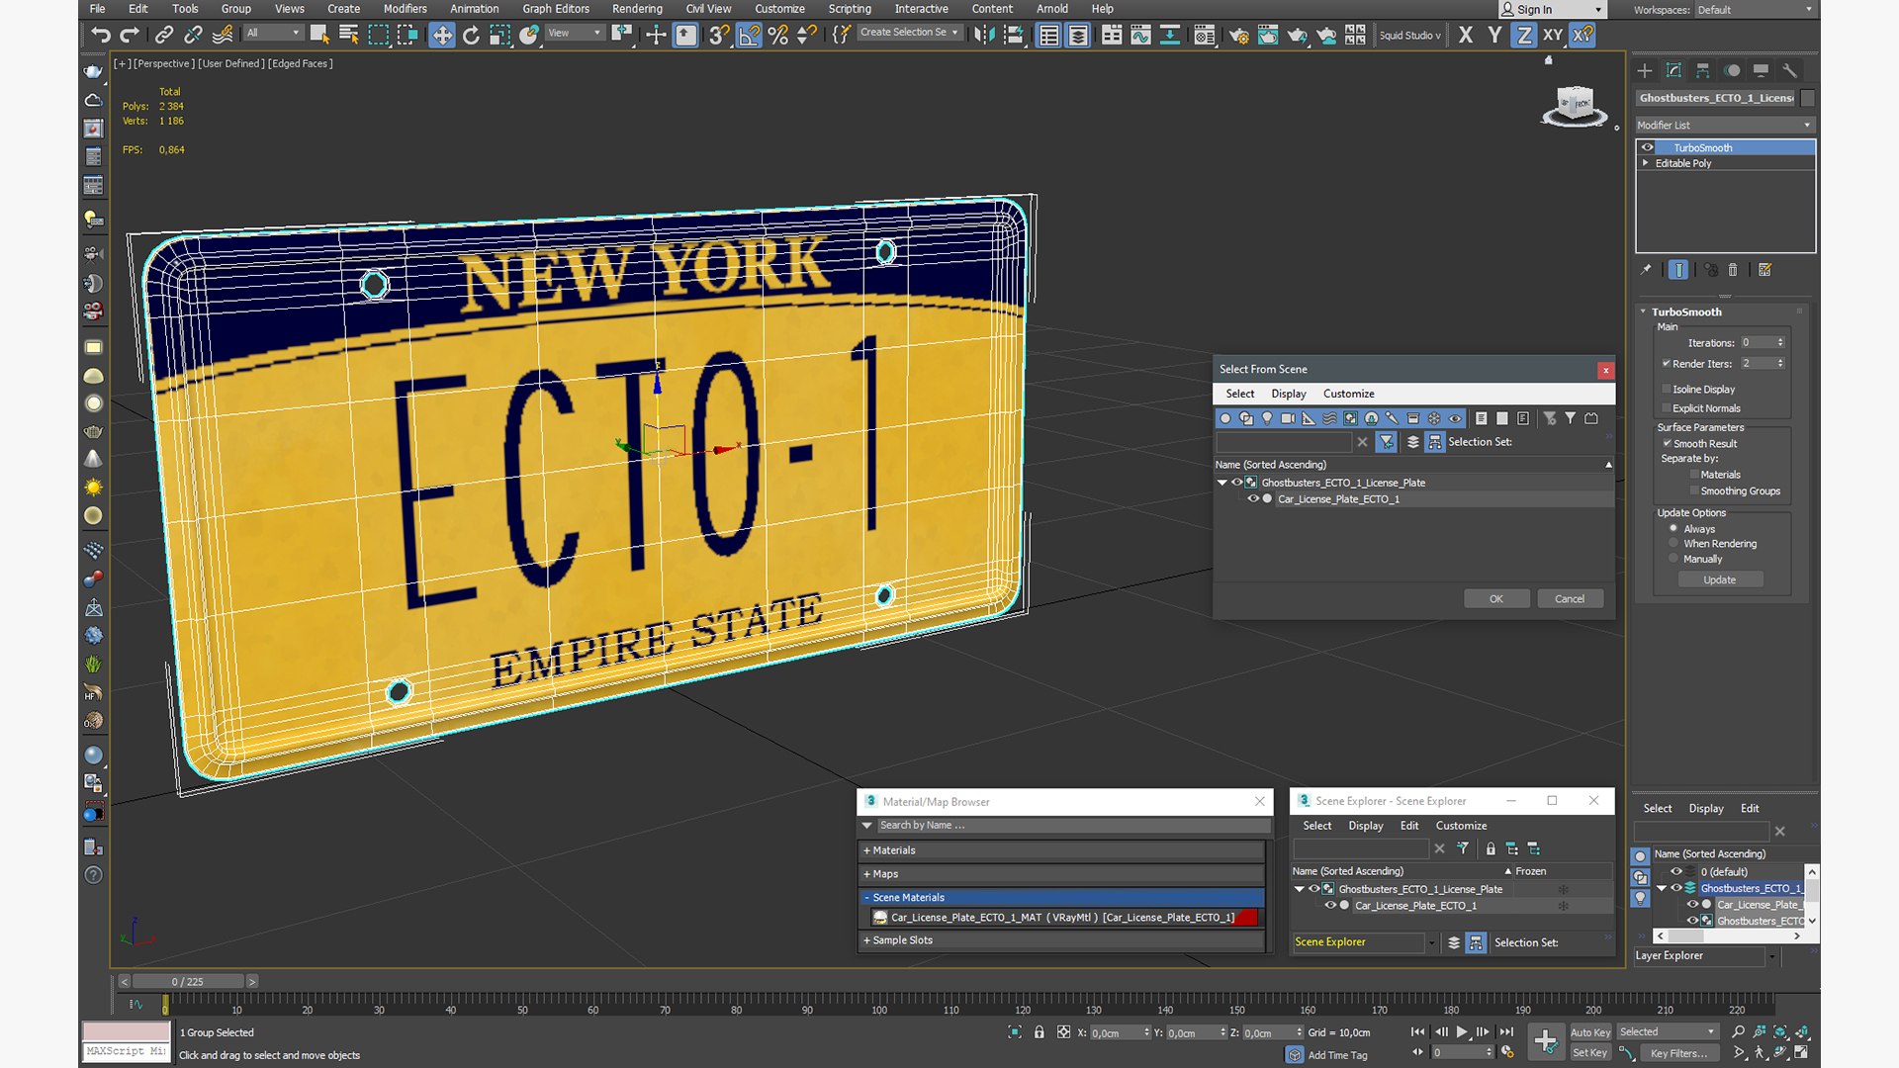Open the Scripting menu

(x=850, y=9)
